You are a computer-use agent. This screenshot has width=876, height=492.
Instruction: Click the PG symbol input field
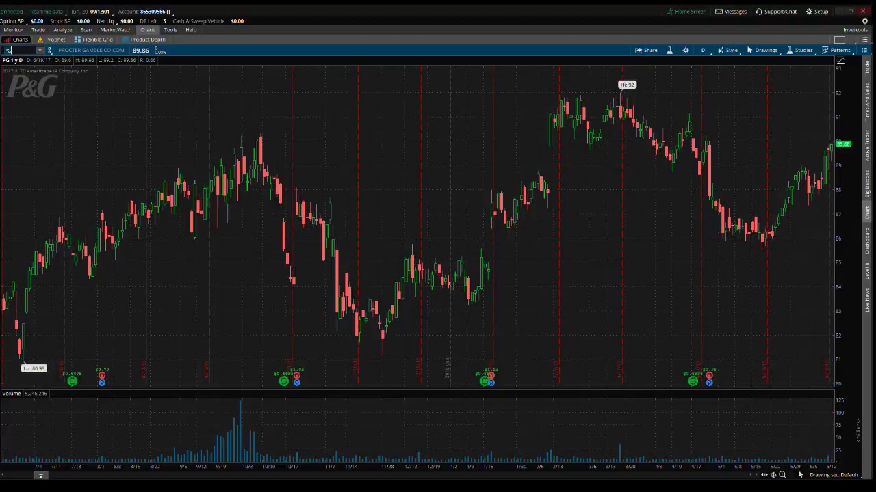19,51
